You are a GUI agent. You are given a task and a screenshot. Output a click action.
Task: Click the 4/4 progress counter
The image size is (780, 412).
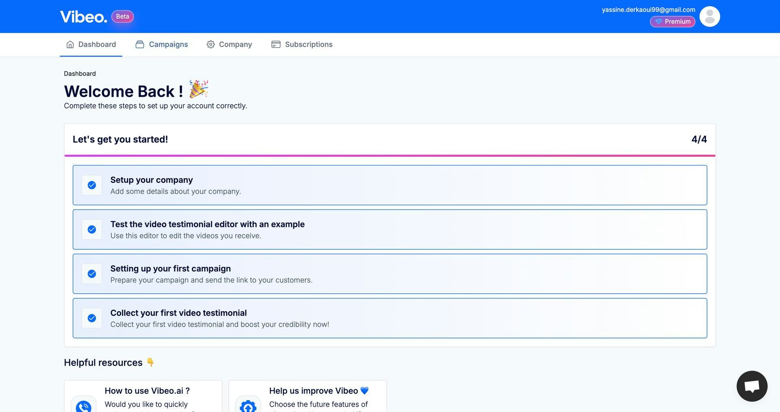point(699,139)
